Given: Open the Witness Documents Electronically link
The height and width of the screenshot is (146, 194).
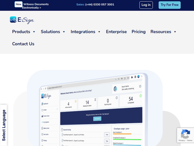Looking at the screenshot, I should (35, 6).
